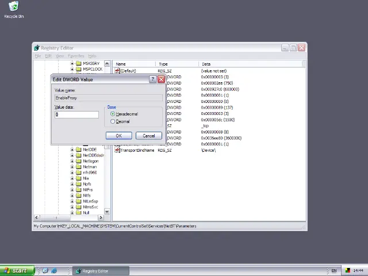Expand the NtFrs tree node
The width and height of the screenshot is (368, 276).
[x=72, y=190]
